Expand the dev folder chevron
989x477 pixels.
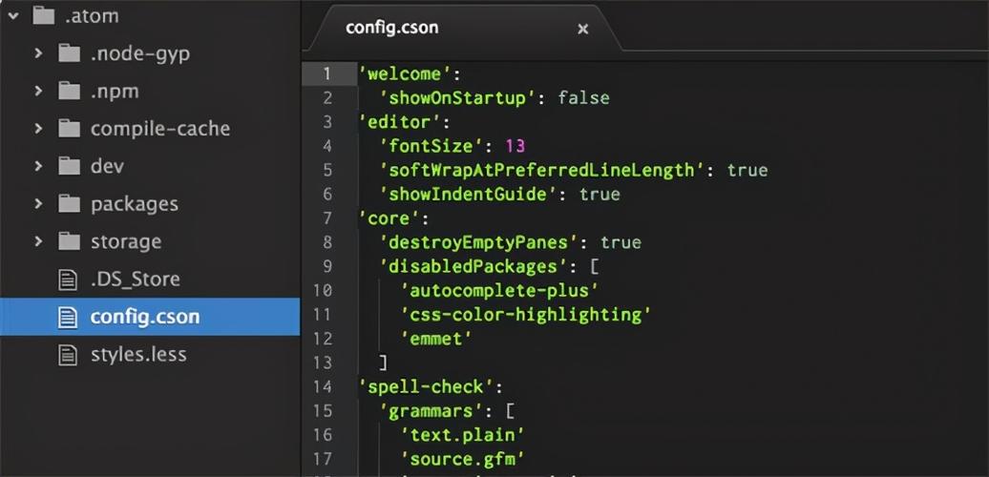click(x=38, y=166)
